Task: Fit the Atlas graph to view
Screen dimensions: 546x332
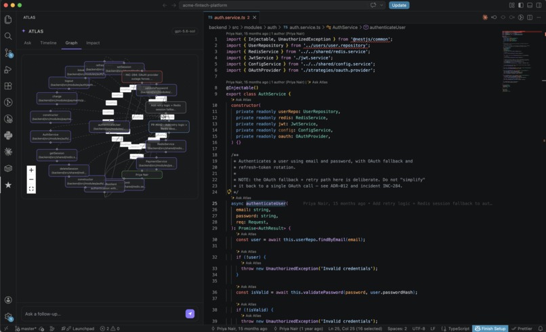Action: pos(31,189)
